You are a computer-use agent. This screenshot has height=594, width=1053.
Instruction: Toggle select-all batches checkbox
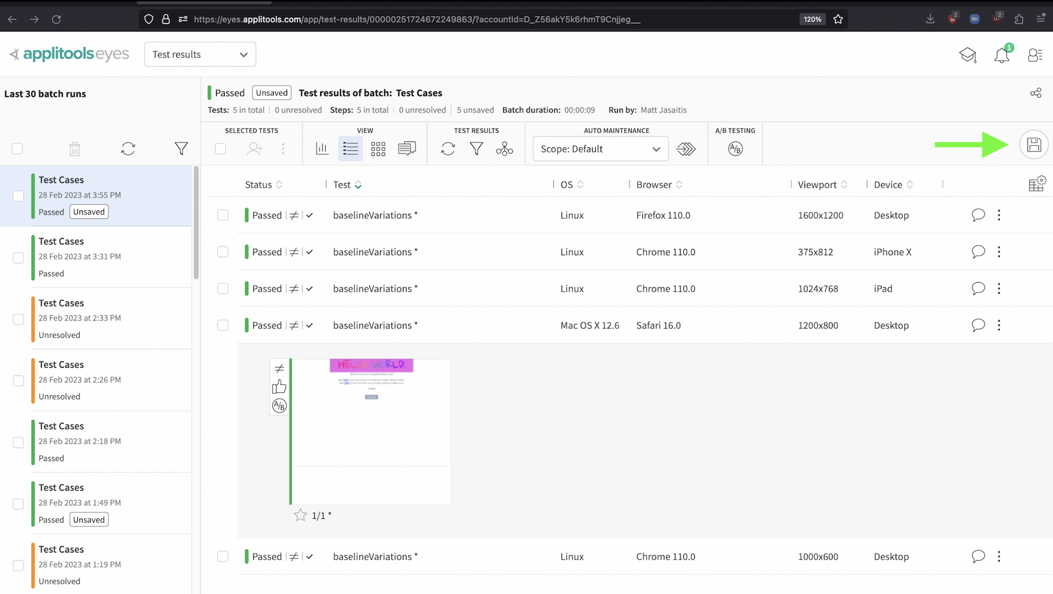coord(17,149)
